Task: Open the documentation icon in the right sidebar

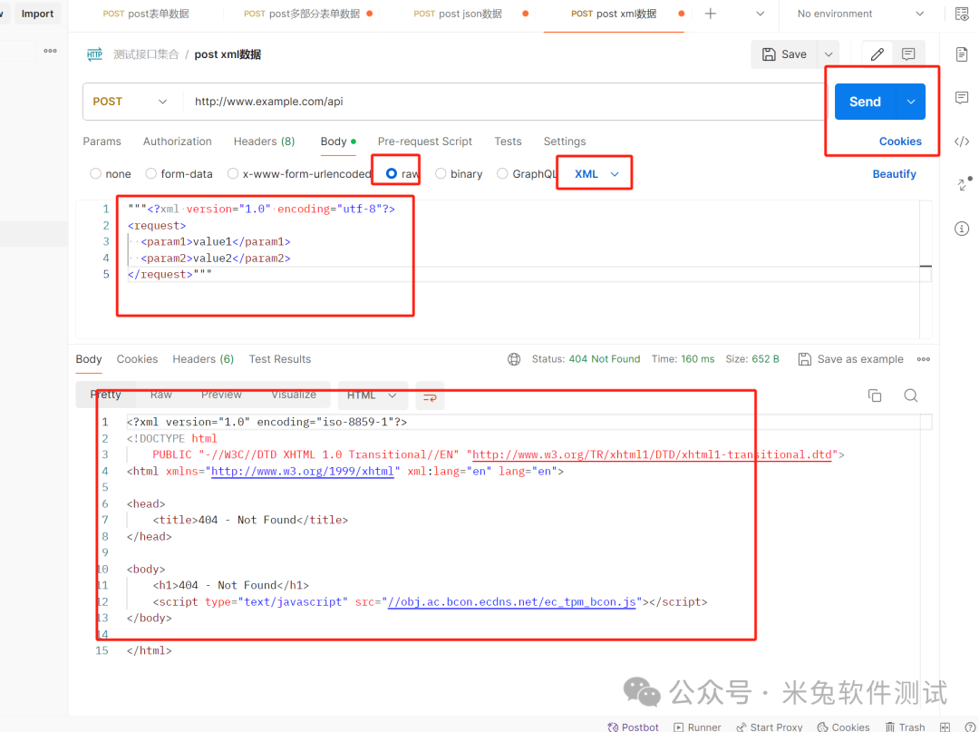Action: pyautogui.click(x=962, y=54)
